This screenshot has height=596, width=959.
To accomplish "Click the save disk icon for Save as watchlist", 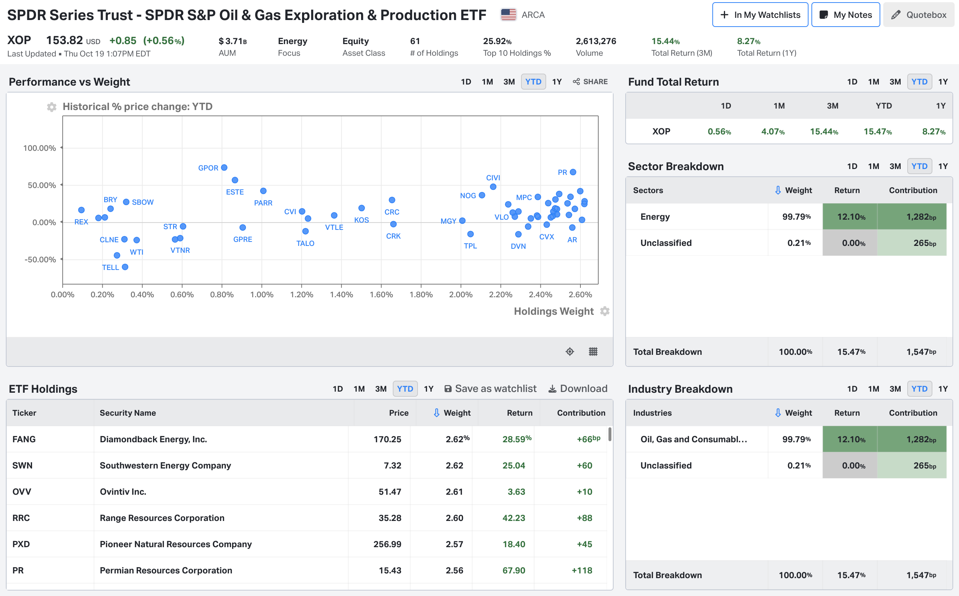I will [448, 389].
